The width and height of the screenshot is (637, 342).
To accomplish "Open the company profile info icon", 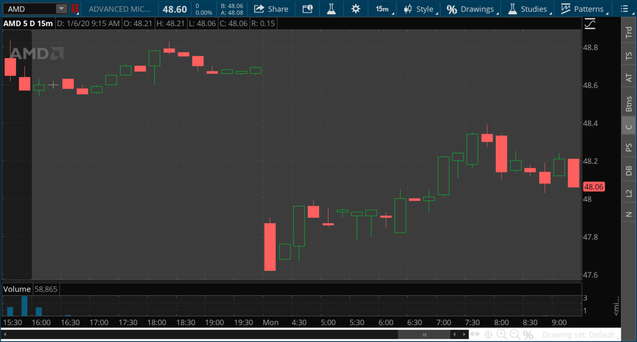I will pyautogui.click(x=307, y=9).
